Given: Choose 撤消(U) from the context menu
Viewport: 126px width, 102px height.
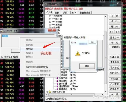Looking at the screenshot, I should coord(40,40).
